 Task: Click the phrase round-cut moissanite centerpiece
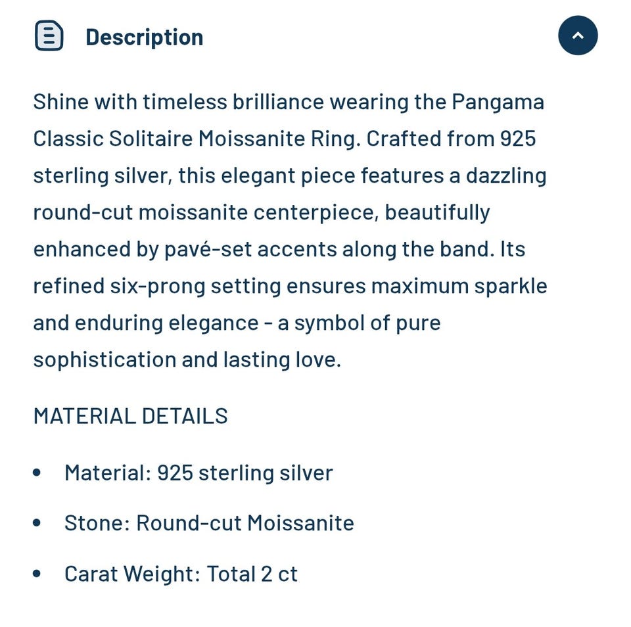click(206, 212)
